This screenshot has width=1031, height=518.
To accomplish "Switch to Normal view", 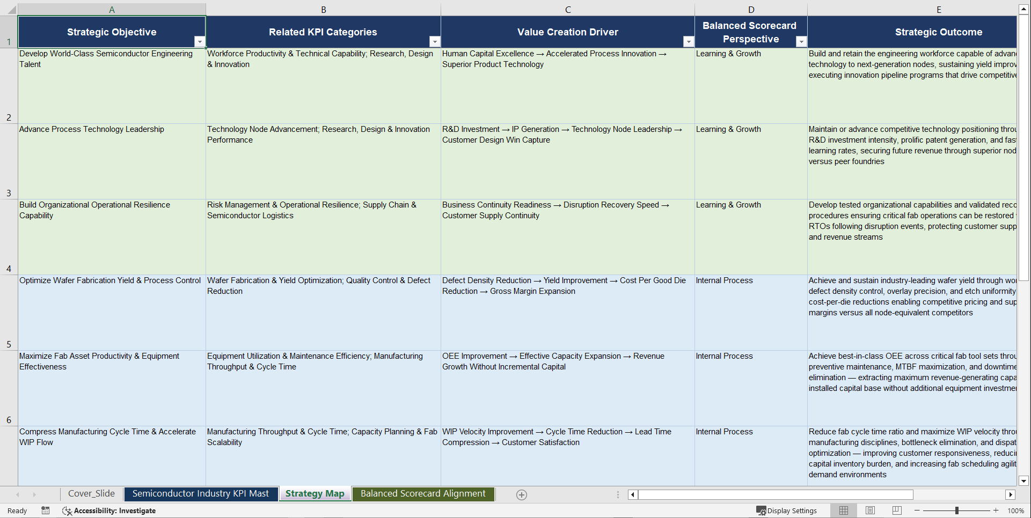I will click(x=844, y=510).
